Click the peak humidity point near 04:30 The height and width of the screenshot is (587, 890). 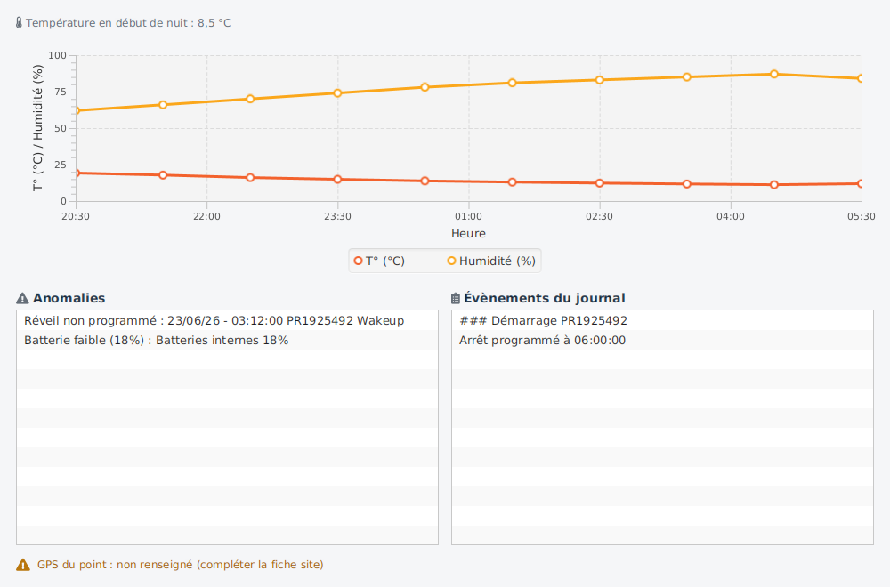point(774,75)
